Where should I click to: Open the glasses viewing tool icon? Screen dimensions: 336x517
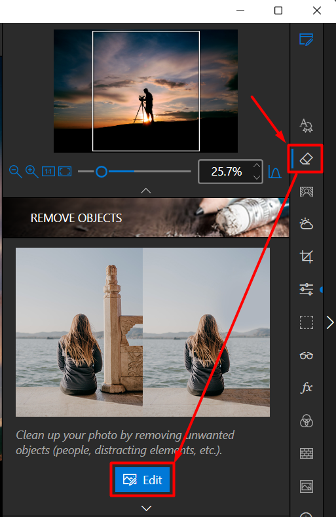(x=307, y=355)
